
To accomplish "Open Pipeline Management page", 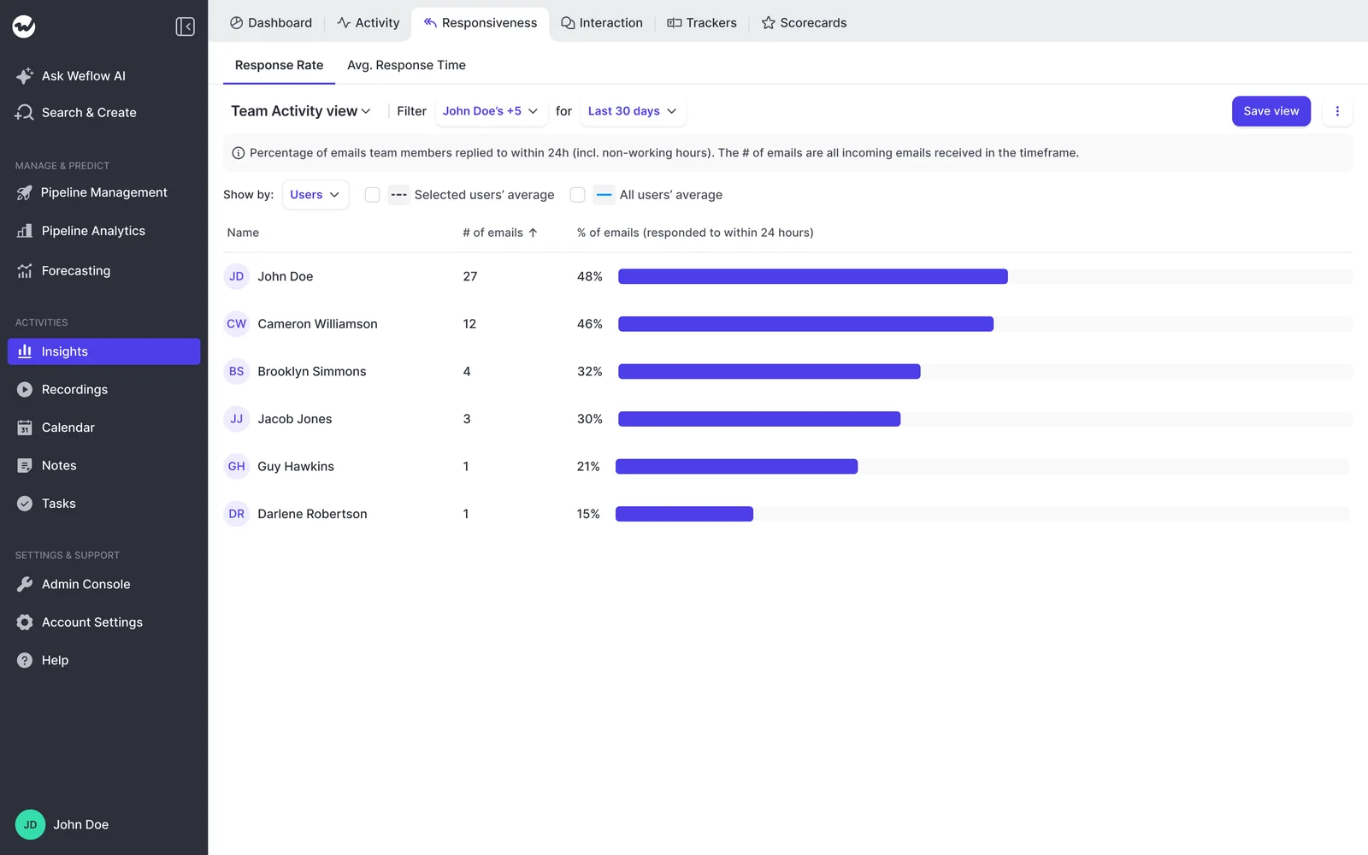I will [104, 193].
